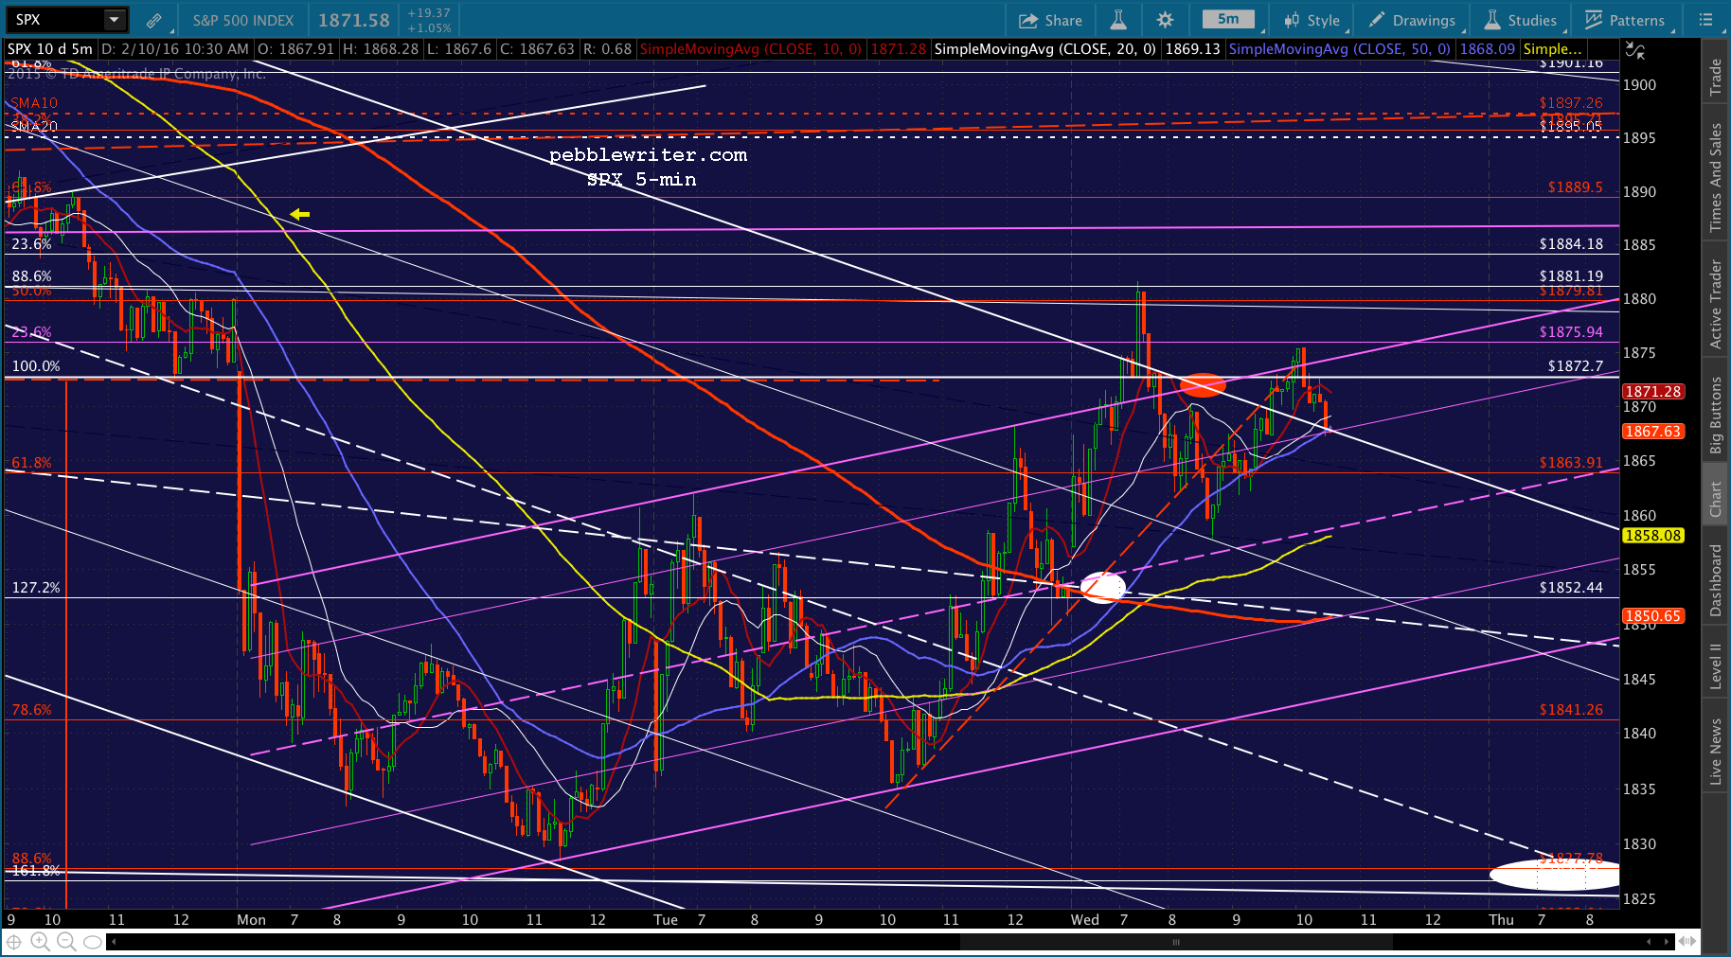
Task: Click the 1871.28 red price bubble
Action: tap(1653, 391)
